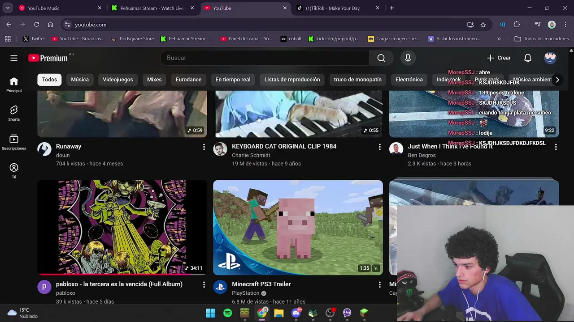Select the Electrónica filter chip
The height and width of the screenshot is (322, 574).
[x=409, y=80]
